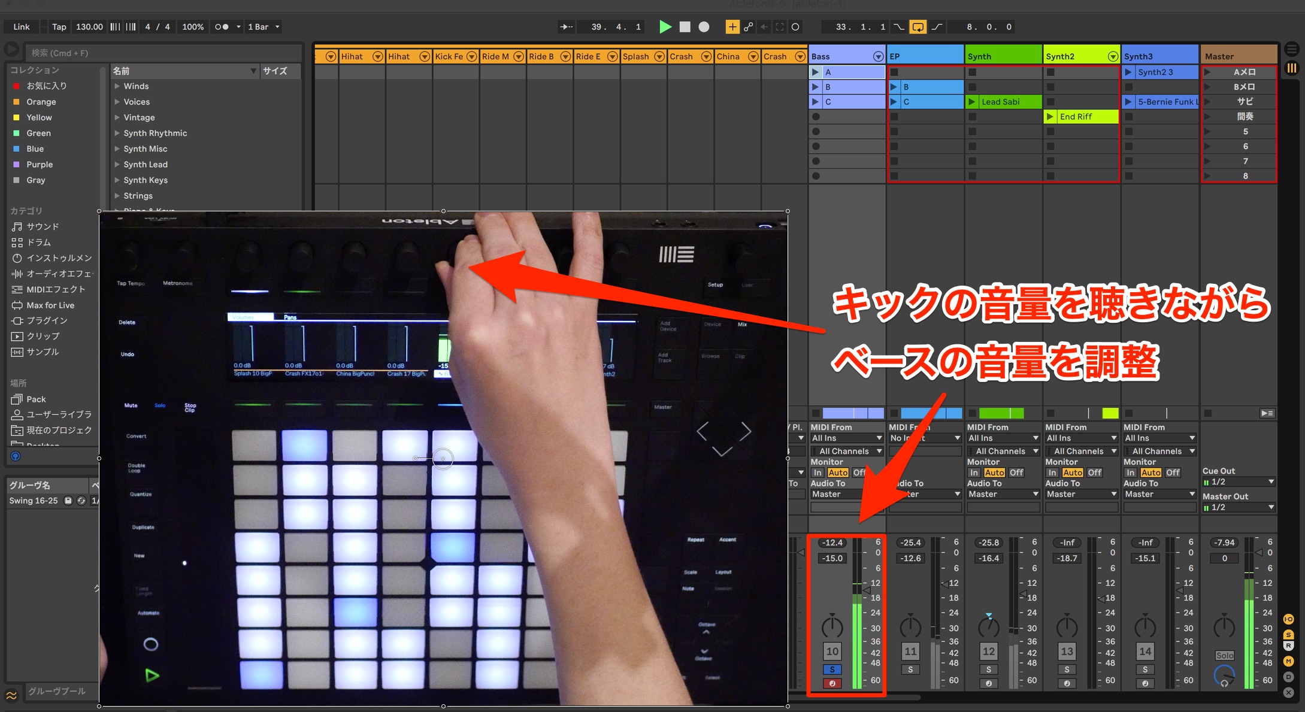Image resolution: width=1305 pixels, height=712 pixels.
Task: Expand the Synth Lead folder
Action: (x=117, y=164)
